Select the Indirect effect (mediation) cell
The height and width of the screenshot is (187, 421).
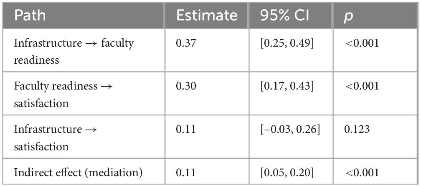(x=78, y=172)
